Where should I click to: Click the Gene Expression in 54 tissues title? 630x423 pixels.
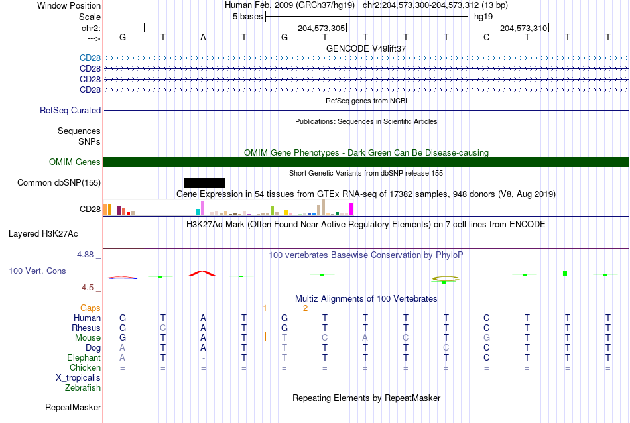coord(366,194)
